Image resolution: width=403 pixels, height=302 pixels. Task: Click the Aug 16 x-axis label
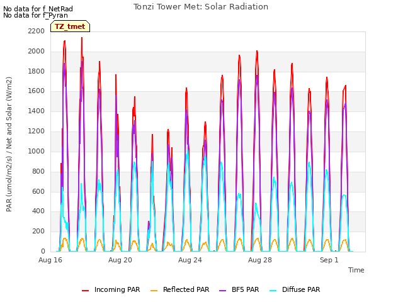pyautogui.click(x=50, y=260)
